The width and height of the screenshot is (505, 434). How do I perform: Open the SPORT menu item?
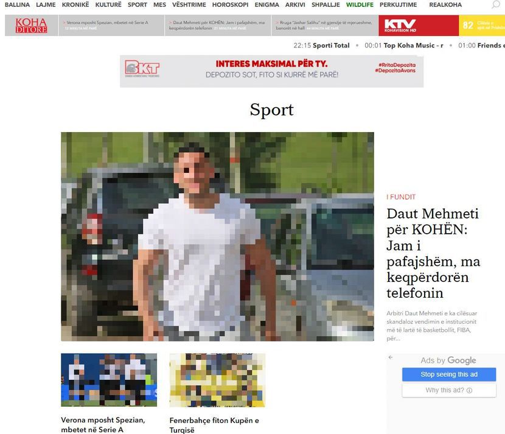[137, 5]
